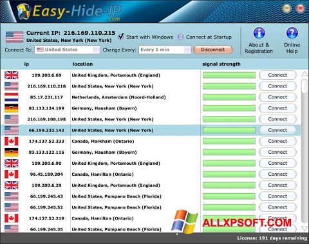Click German flag for 83.133.124.199
This screenshot has width=309, height=244.
(12, 108)
